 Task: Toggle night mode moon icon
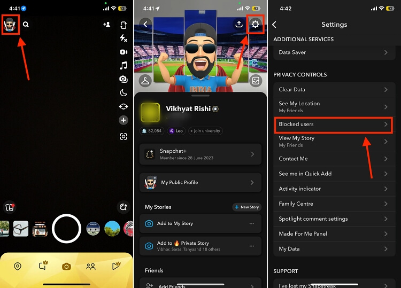pyautogui.click(x=124, y=93)
